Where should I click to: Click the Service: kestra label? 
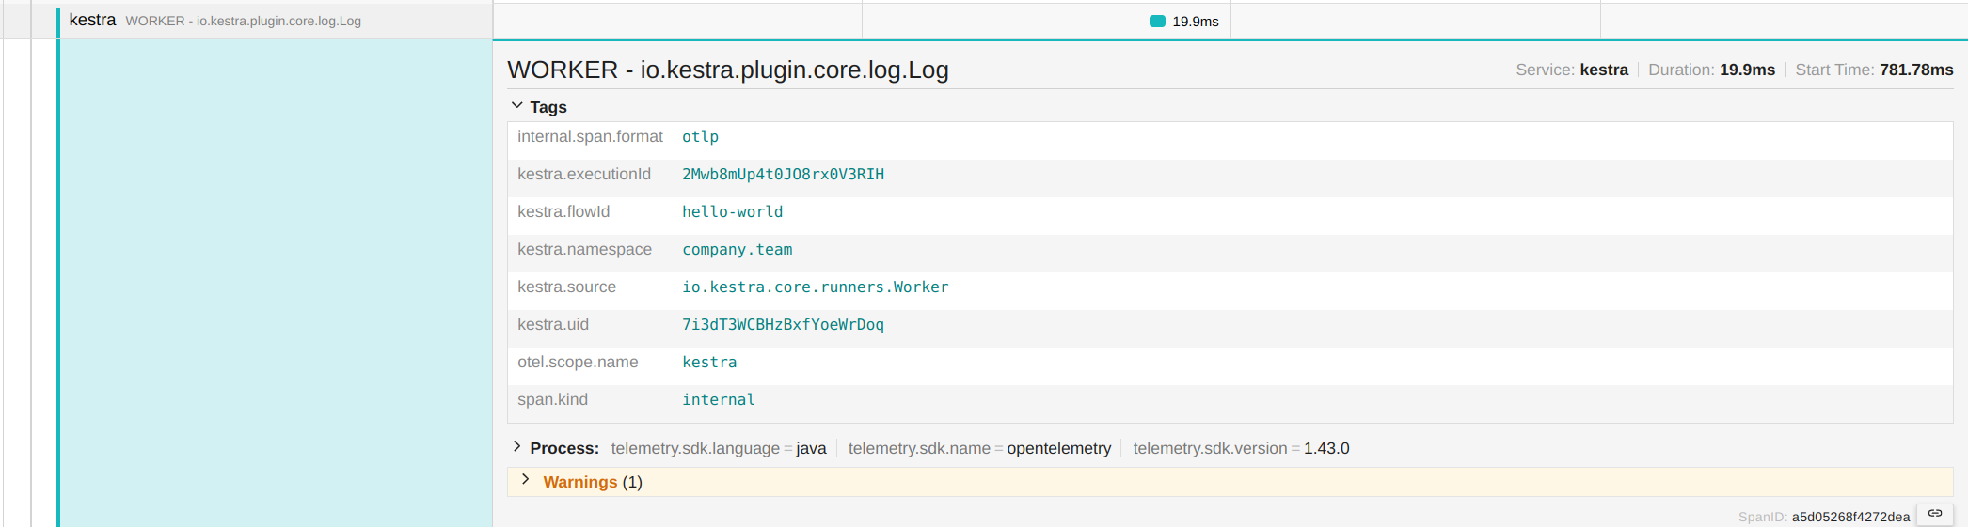[1572, 70]
